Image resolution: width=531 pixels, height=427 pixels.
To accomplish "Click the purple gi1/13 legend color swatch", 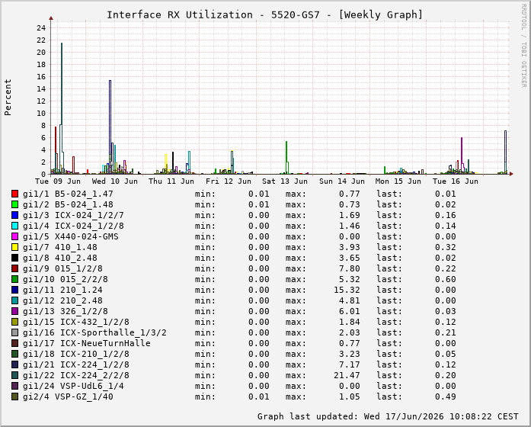I will coord(14,311).
